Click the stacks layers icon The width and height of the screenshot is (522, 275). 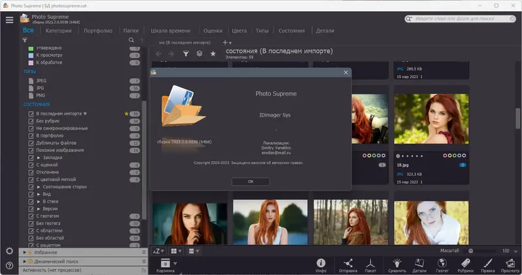pyautogui.click(x=199, y=53)
